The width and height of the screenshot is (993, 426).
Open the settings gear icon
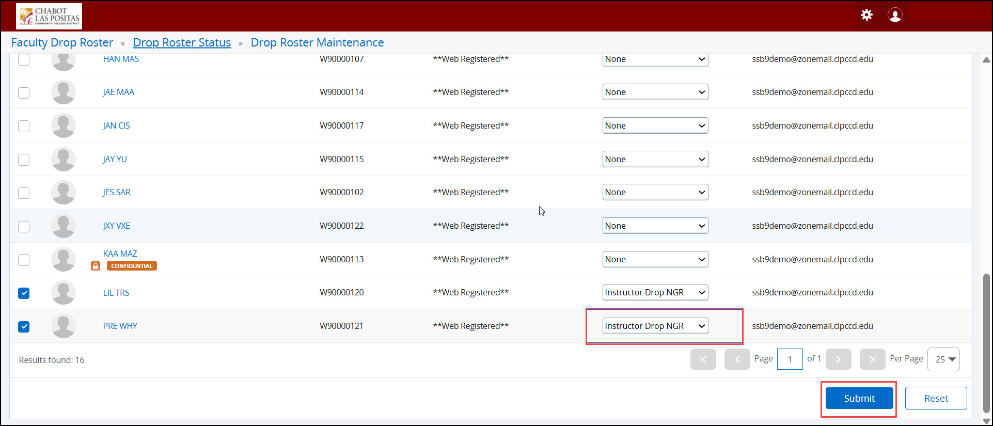(866, 15)
